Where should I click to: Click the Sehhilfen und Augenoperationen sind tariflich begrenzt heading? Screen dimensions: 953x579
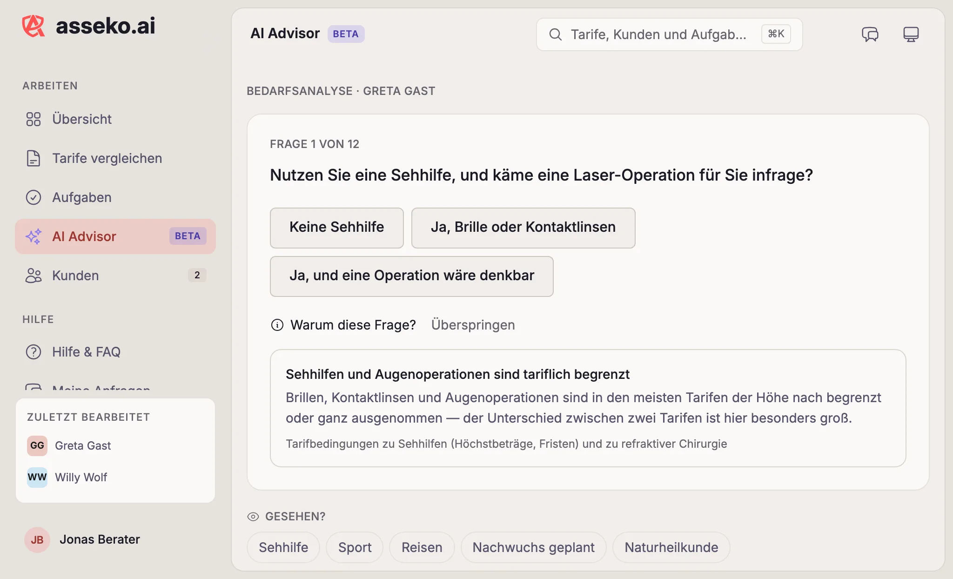(x=457, y=374)
